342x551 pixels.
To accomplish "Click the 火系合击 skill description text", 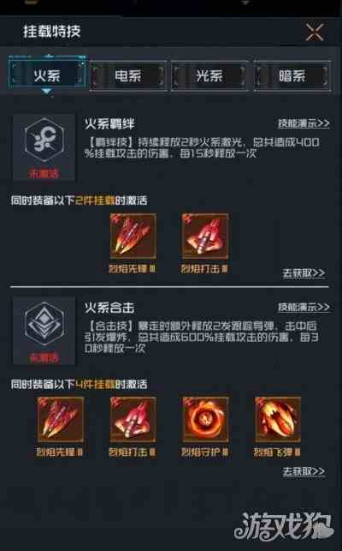I will click(x=202, y=338).
